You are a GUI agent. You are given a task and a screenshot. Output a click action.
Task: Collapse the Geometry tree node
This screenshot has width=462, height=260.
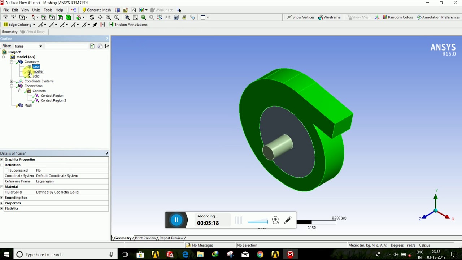pyautogui.click(x=12, y=62)
